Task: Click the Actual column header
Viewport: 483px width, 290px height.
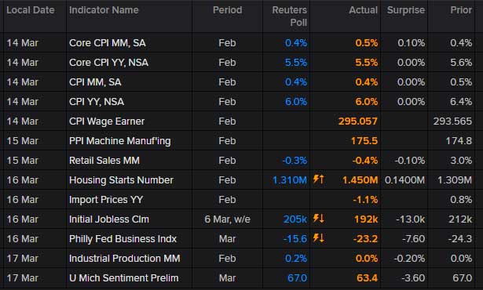Action: tap(363, 10)
